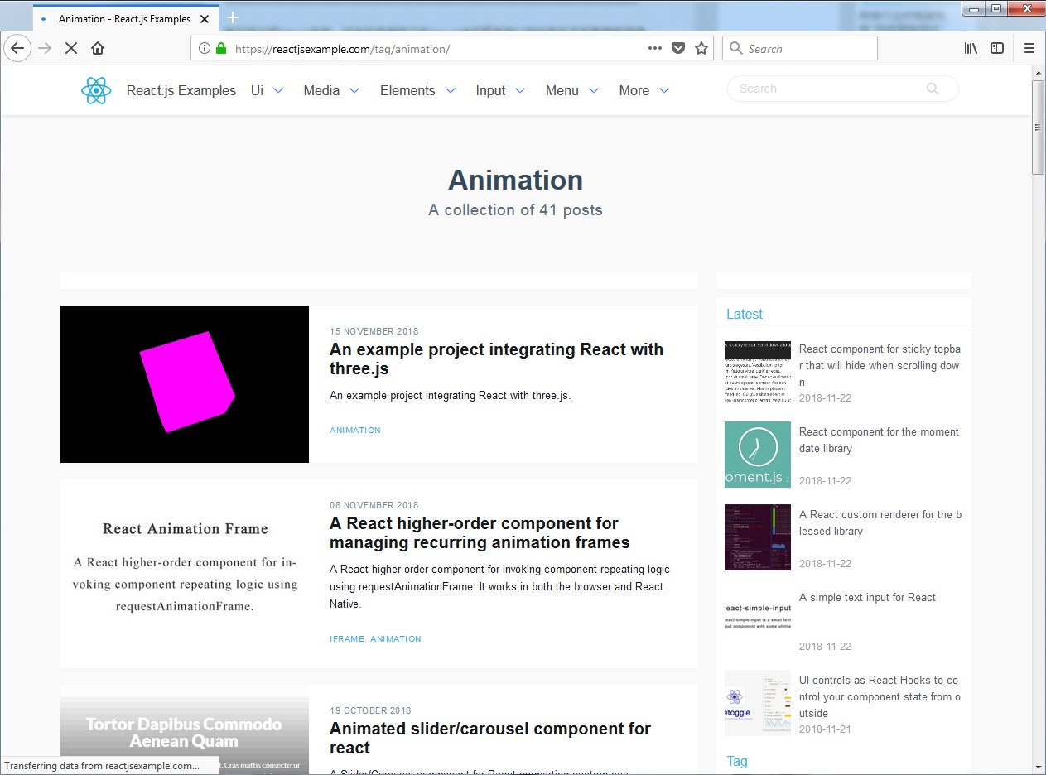Stop page loading with the X icon
Screen dimensions: 1046x775
[x=70, y=48]
